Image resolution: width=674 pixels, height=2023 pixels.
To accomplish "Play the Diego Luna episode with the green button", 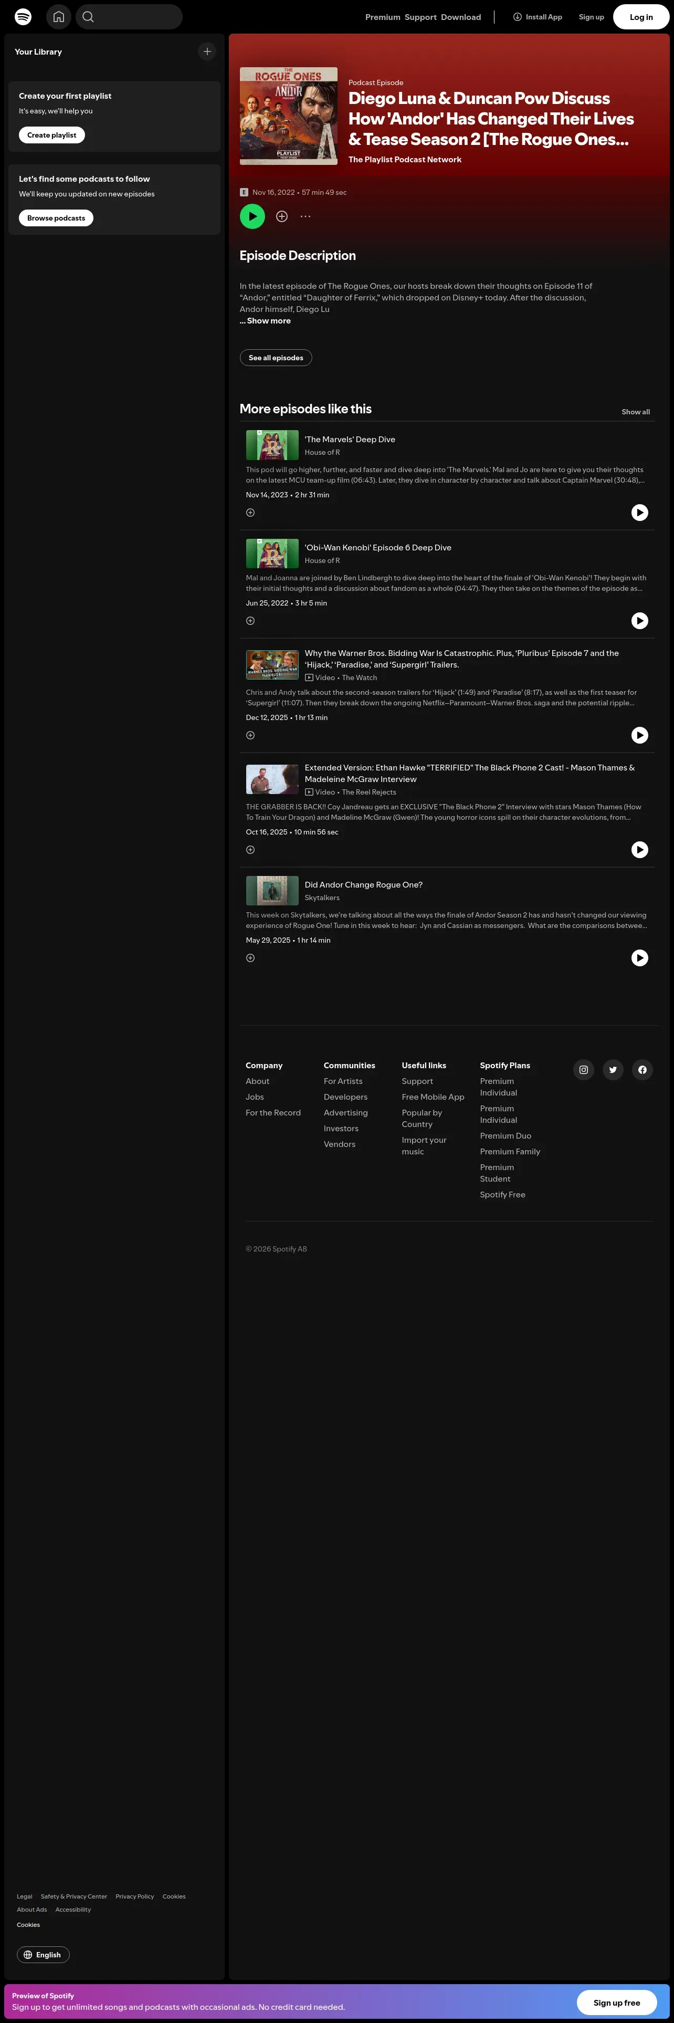I will pos(252,216).
